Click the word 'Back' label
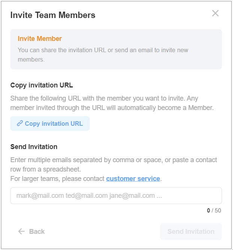 pos(37,232)
